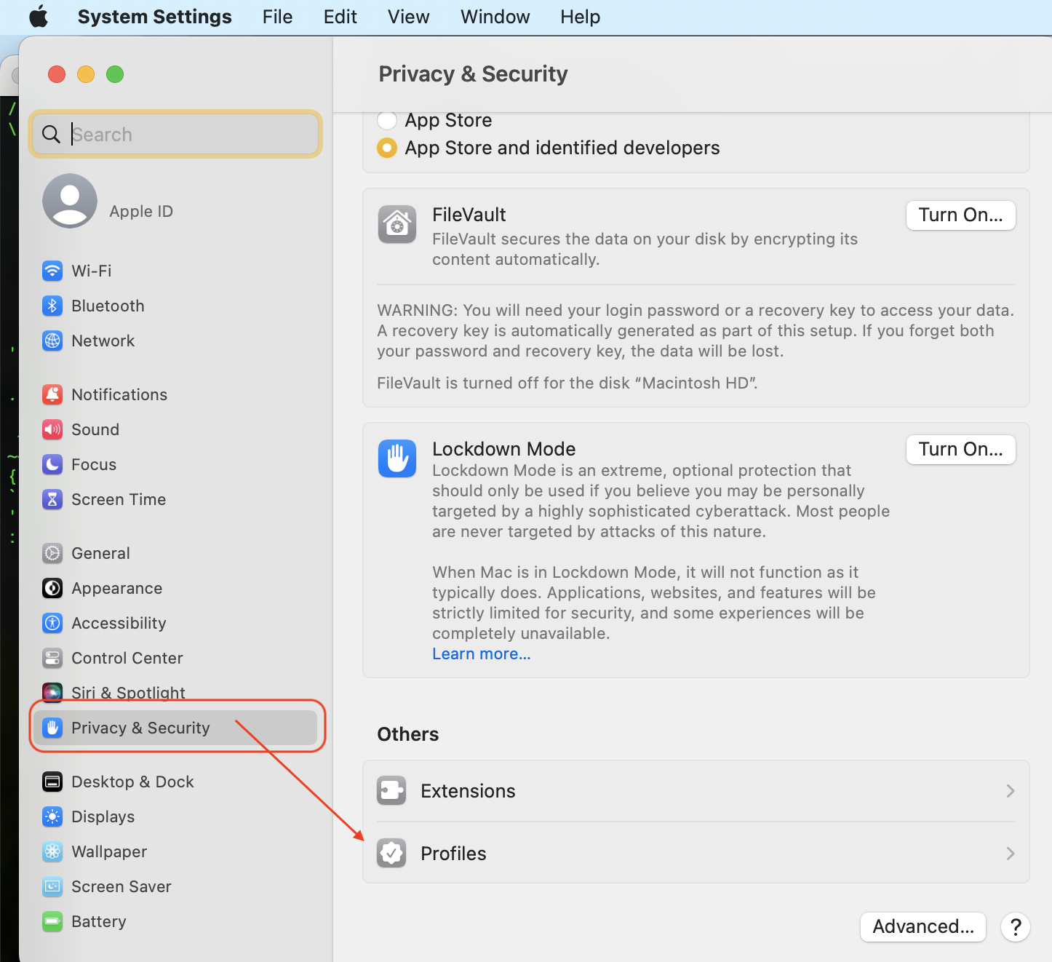The height and width of the screenshot is (962, 1052).
Task: Expand the Extensions row chevron
Action: 1011,791
